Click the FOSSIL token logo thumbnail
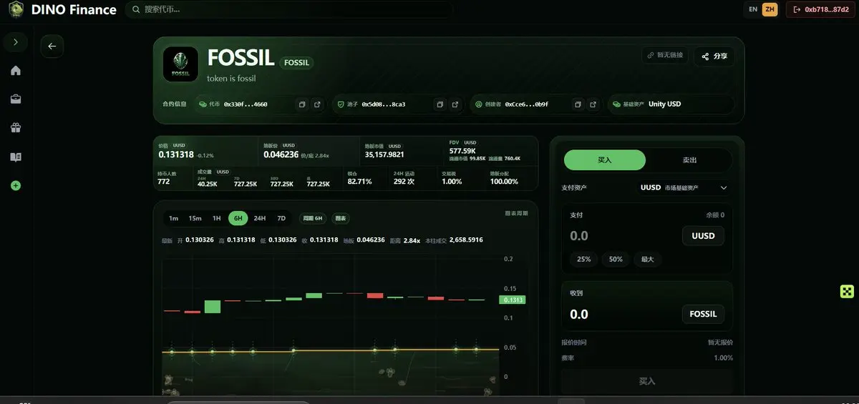 pos(180,64)
